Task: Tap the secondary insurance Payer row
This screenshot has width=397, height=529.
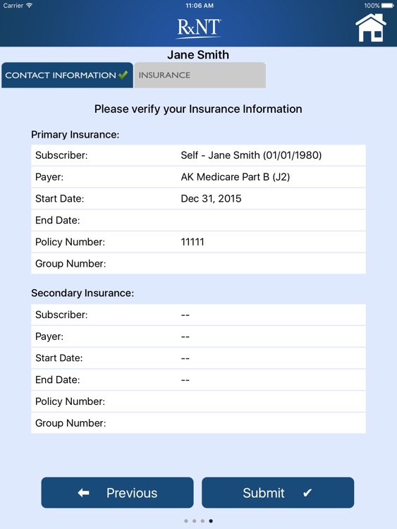Action: tap(198, 336)
